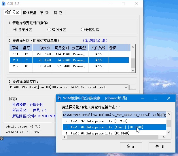Viewport: 178px width, 156px height.
Task: Select image 4 Win10 64 Enterprise Lite
Action: click(x=114, y=133)
